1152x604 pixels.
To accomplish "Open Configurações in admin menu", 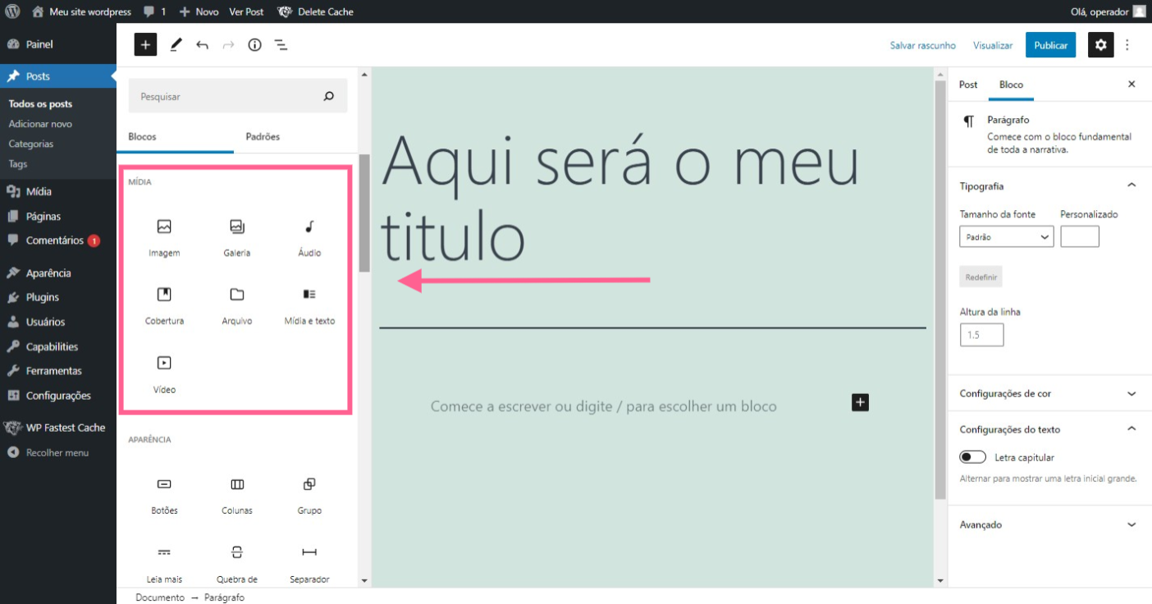I will click(x=58, y=396).
